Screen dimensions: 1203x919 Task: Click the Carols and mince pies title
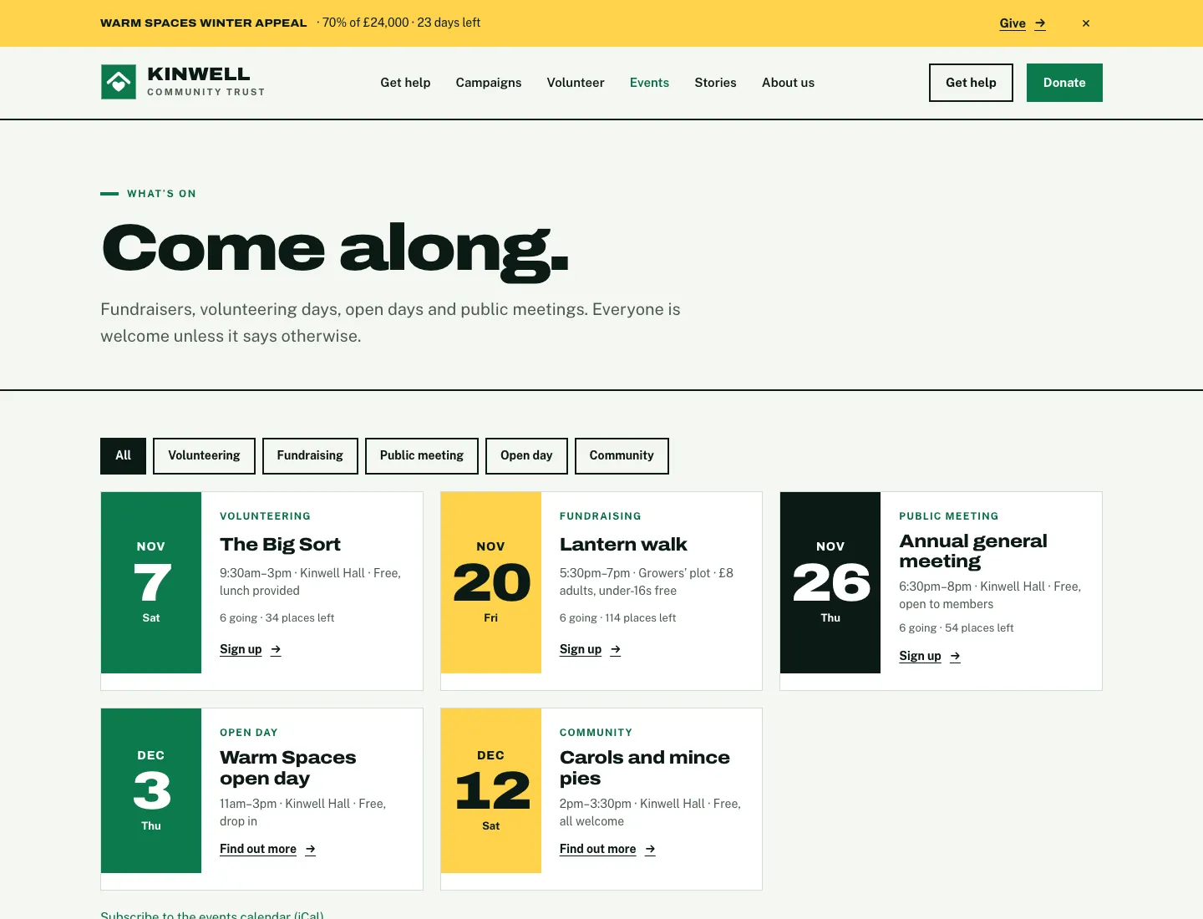(x=645, y=768)
